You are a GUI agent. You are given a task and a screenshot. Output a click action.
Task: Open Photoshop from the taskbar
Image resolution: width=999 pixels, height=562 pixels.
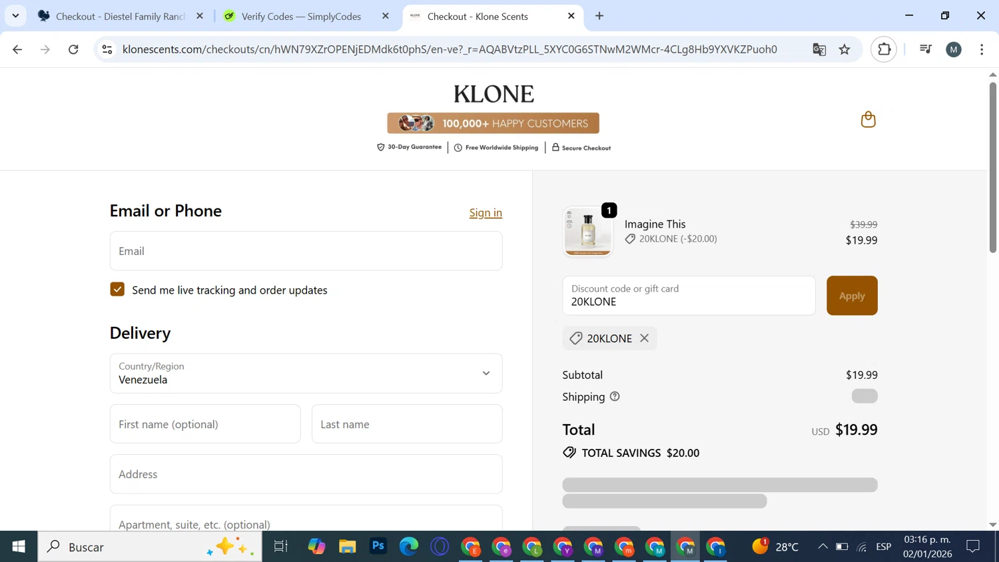click(378, 547)
